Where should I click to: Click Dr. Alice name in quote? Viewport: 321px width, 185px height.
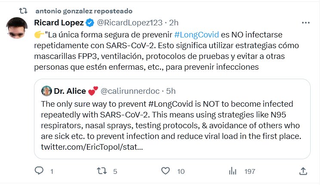pos(70,91)
